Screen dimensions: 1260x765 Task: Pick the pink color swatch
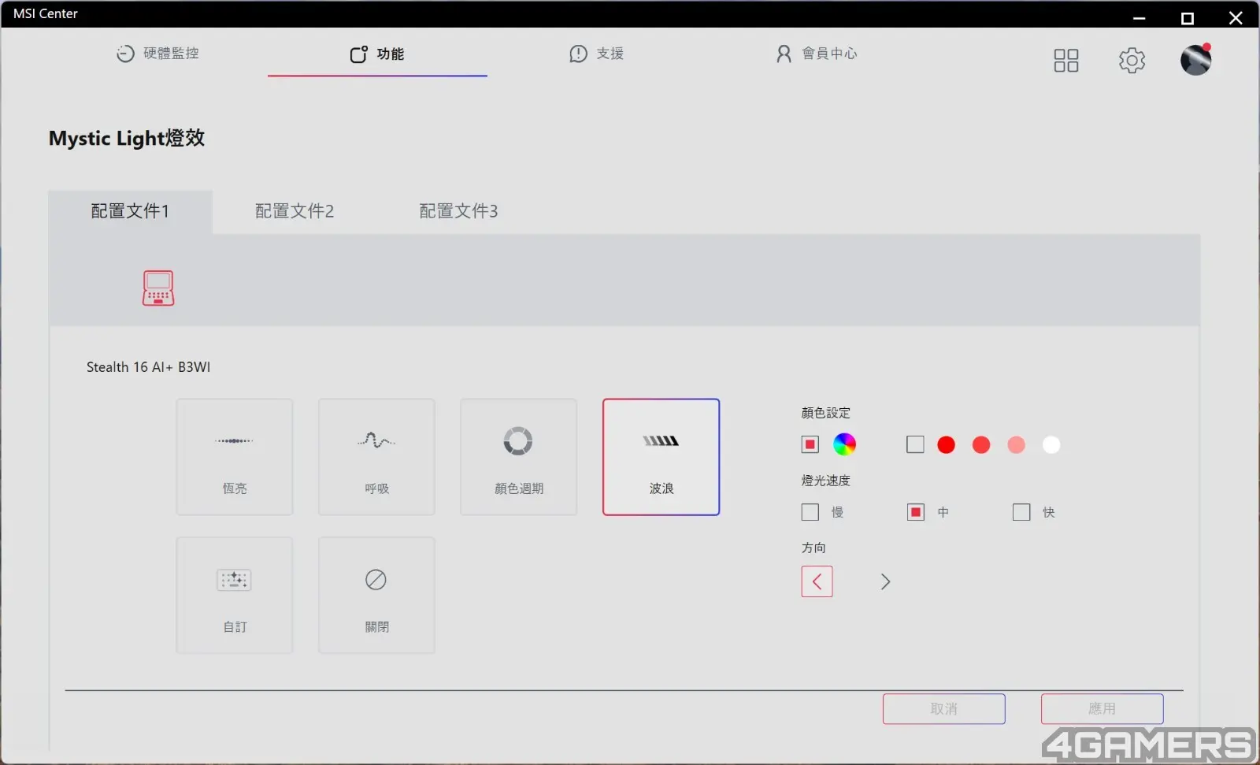pos(1017,445)
